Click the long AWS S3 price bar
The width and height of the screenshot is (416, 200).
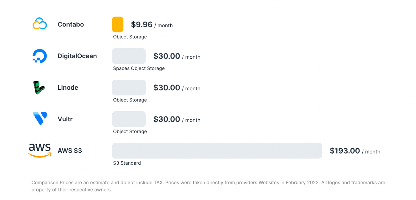(217, 151)
